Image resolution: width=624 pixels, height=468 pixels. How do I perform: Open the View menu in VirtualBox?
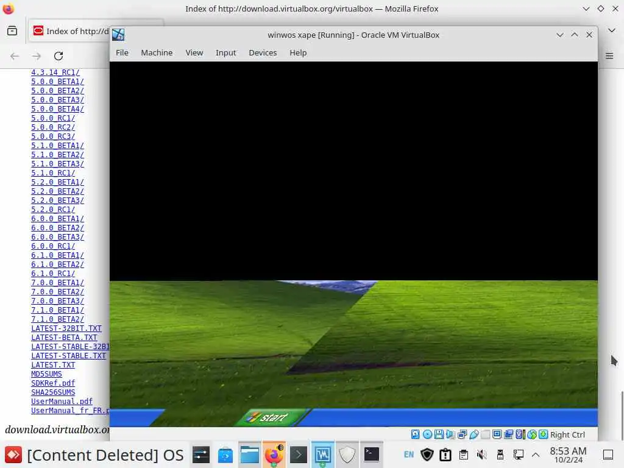194,52
